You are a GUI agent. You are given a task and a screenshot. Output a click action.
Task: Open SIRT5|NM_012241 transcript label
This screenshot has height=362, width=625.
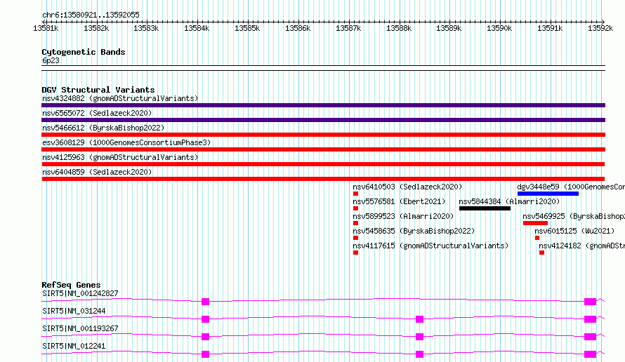(74, 346)
